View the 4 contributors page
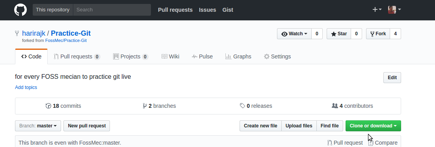 [x=352, y=106]
